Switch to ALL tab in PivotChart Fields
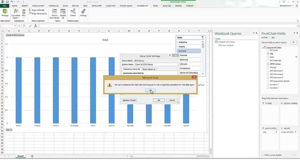 click(x=273, y=38)
